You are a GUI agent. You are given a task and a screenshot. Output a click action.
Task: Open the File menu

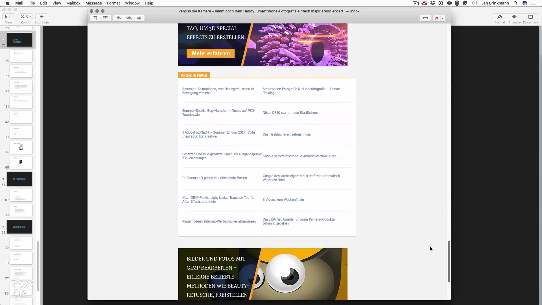[32, 3]
